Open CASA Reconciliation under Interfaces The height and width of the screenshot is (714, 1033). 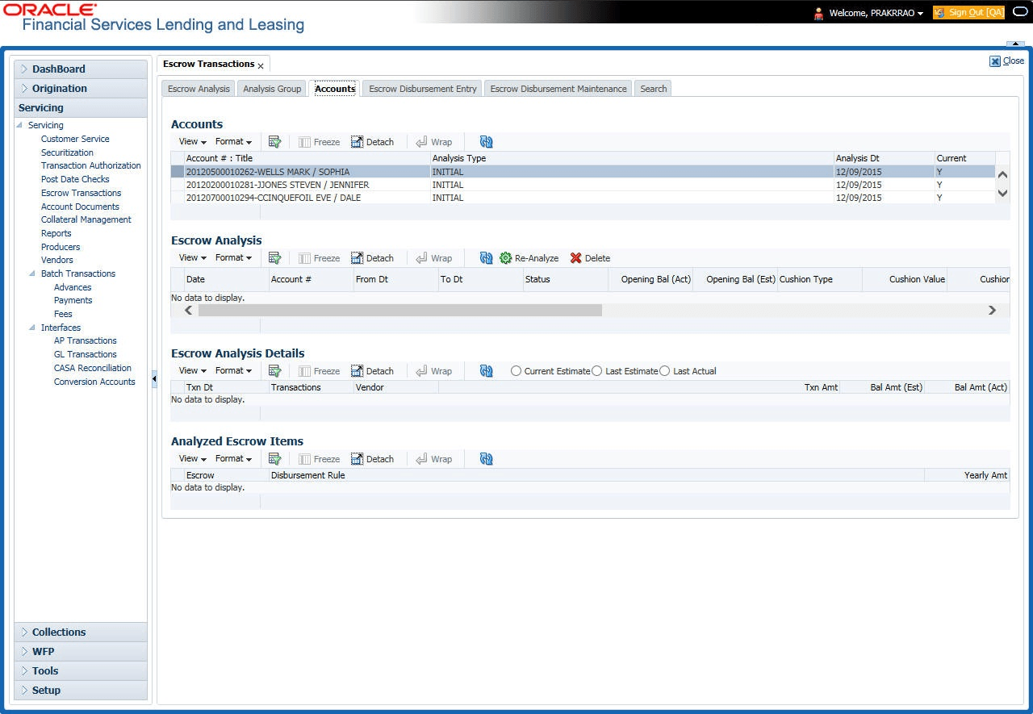pos(93,368)
